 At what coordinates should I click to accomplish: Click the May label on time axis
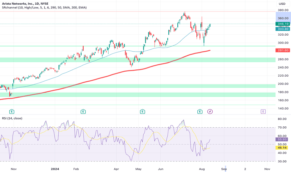click(138, 169)
